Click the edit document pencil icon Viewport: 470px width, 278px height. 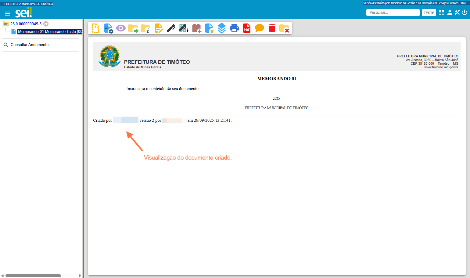click(159, 28)
